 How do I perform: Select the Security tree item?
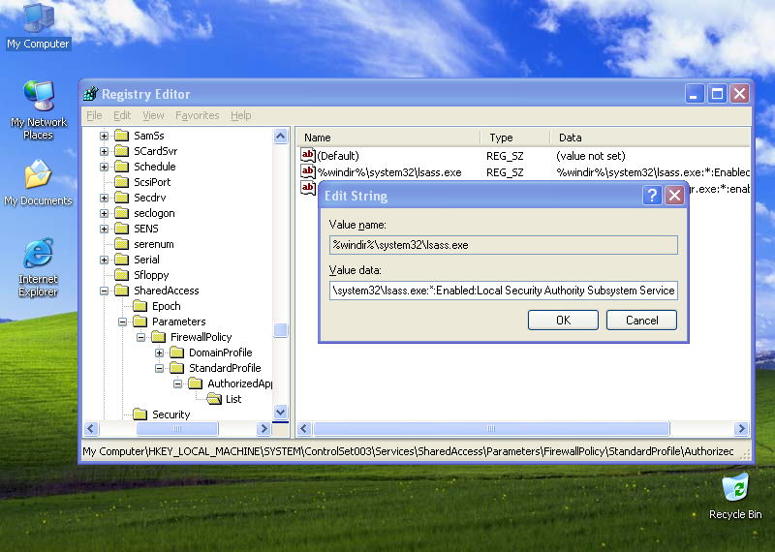tap(170, 414)
